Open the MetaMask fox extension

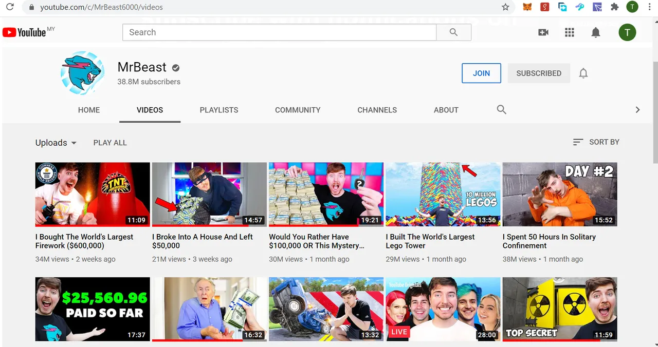(527, 7)
